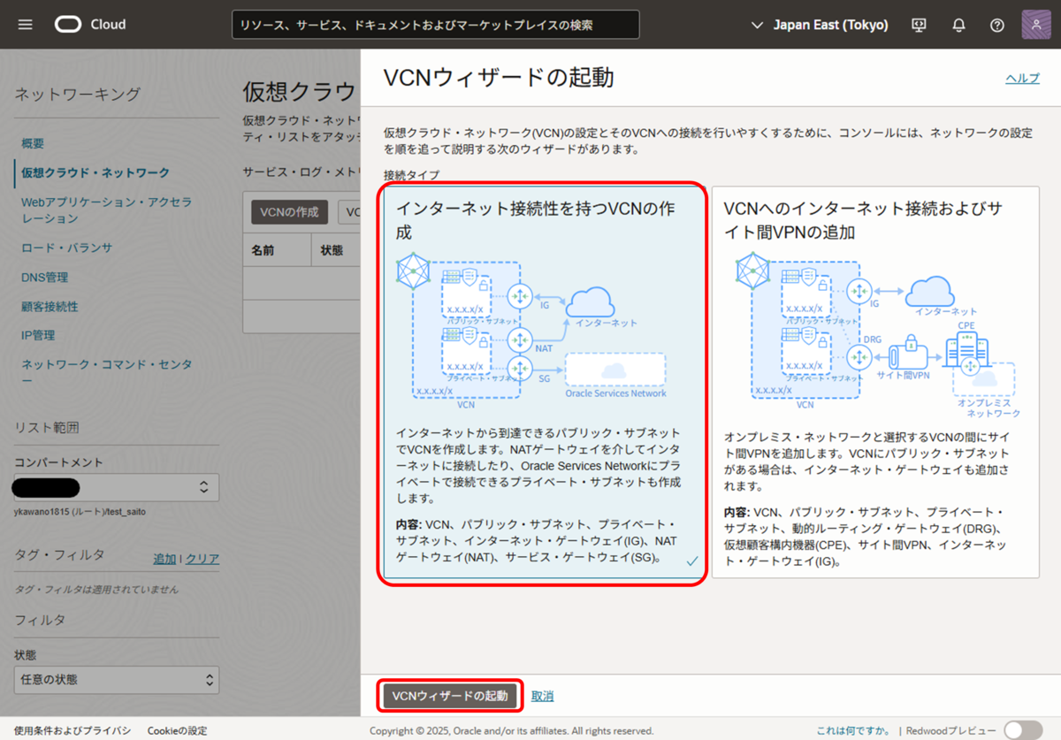Click the site-to-site VPN tunnel icon
Viewport: 1061px width, 740px height.
point(907,355)
